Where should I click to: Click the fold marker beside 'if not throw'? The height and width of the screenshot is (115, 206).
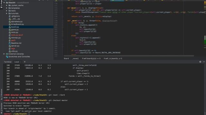(62, 23)
